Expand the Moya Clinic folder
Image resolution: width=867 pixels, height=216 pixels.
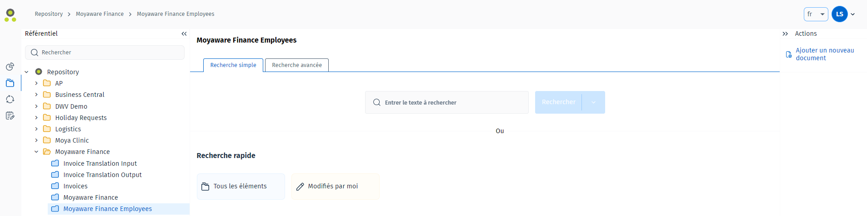coord(36,140)
